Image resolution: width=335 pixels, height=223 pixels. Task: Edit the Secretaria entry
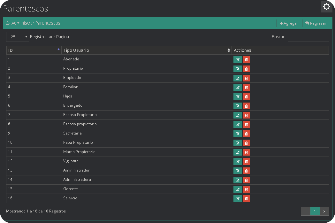pos(237,134)
